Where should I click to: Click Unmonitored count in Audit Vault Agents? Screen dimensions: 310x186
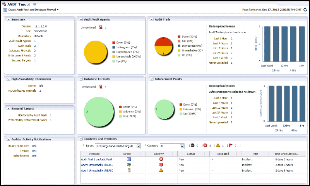tap(106, 27)
